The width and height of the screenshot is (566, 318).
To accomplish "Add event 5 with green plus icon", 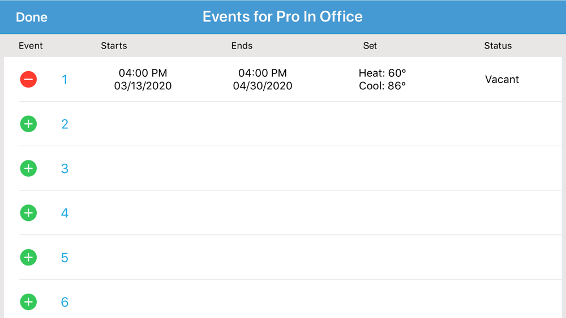I will click(x=28, y=258).
